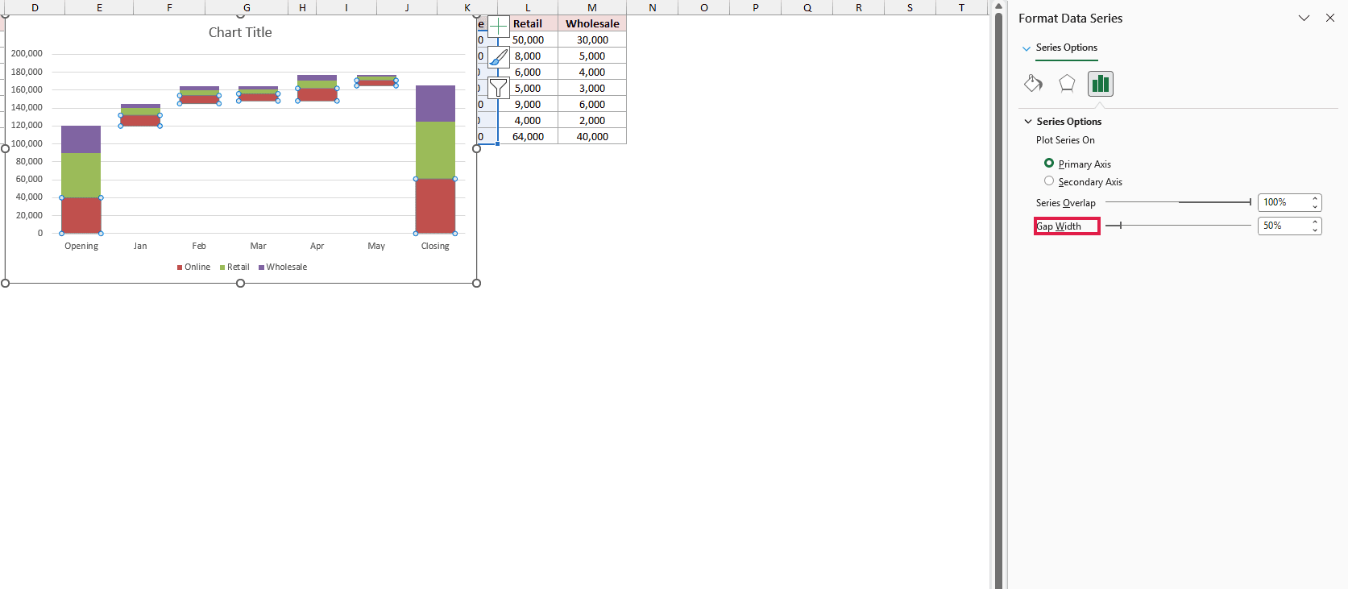The image size is (1348, 589).
Task: Select Series Options bar chart tab
Action: tap(1101, 83)
